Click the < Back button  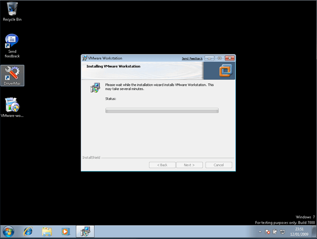point(162,165)
